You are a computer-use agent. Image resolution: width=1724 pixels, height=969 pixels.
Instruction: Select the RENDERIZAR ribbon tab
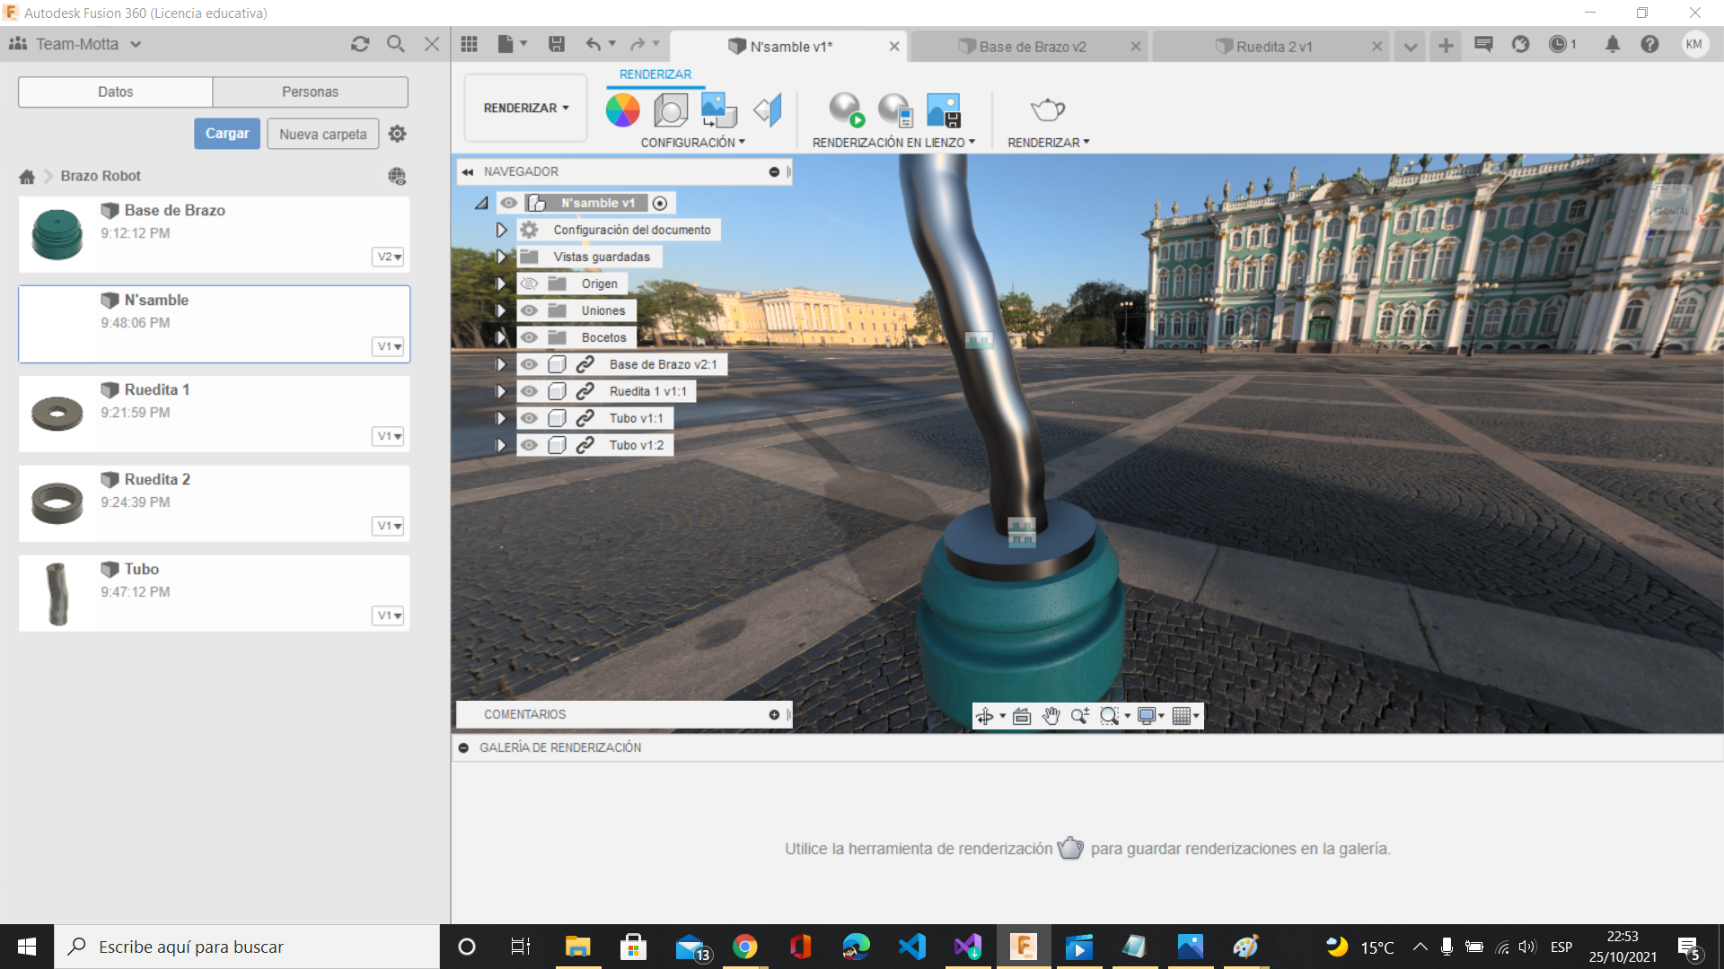[655, 74]
